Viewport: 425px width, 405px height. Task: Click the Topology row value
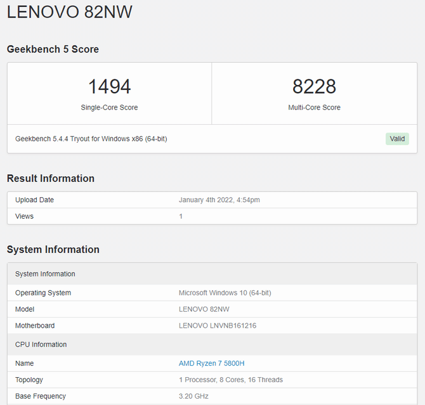(231, 380)
